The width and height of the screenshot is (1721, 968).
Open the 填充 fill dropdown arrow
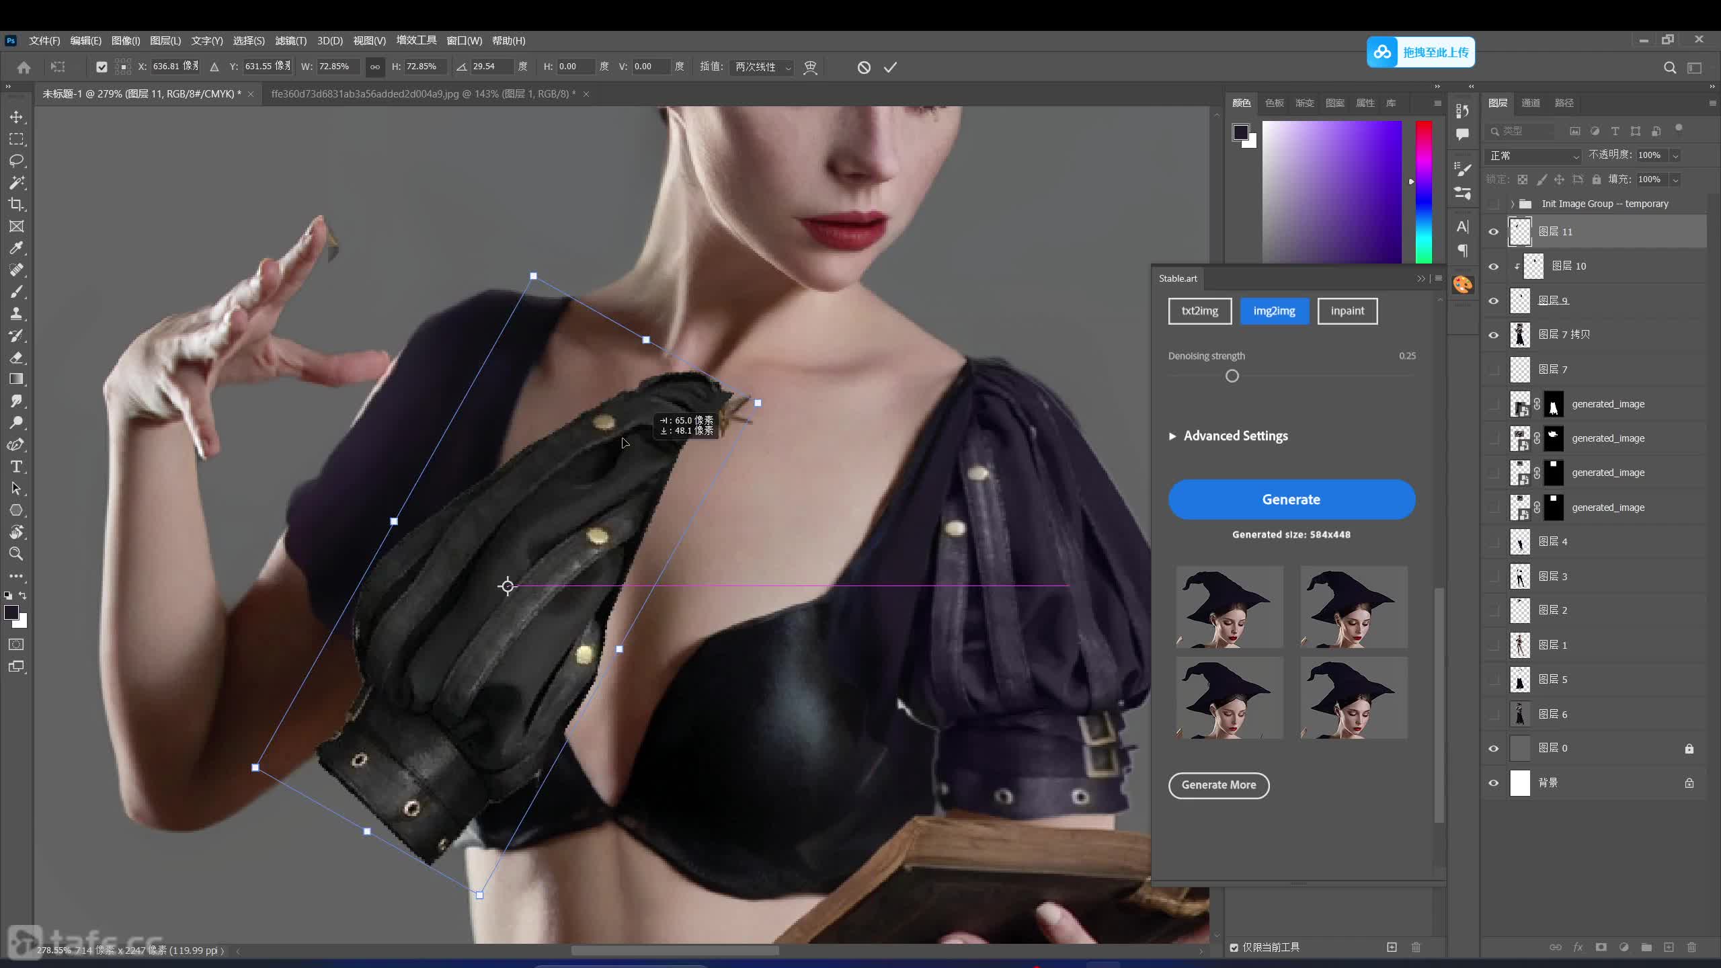1675,179
